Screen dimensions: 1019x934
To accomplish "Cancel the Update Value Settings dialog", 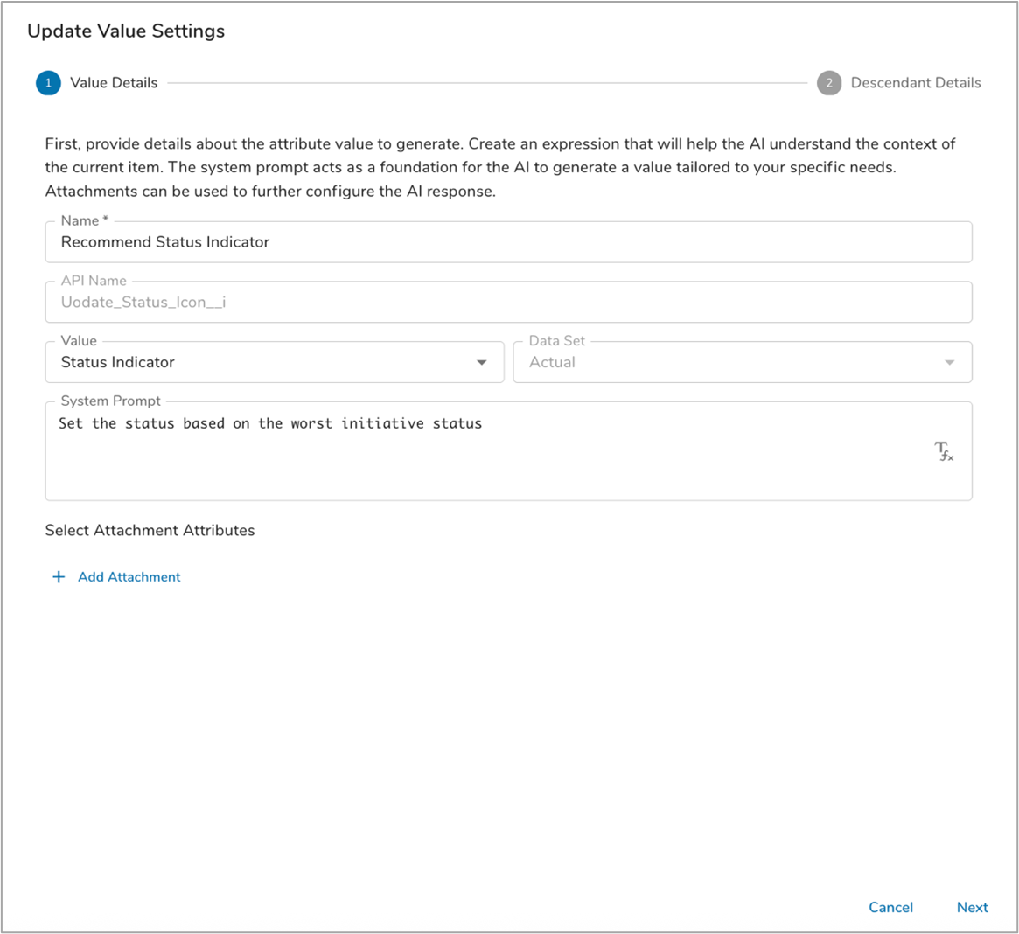I will pyautogui.click(x=890, y=907).
